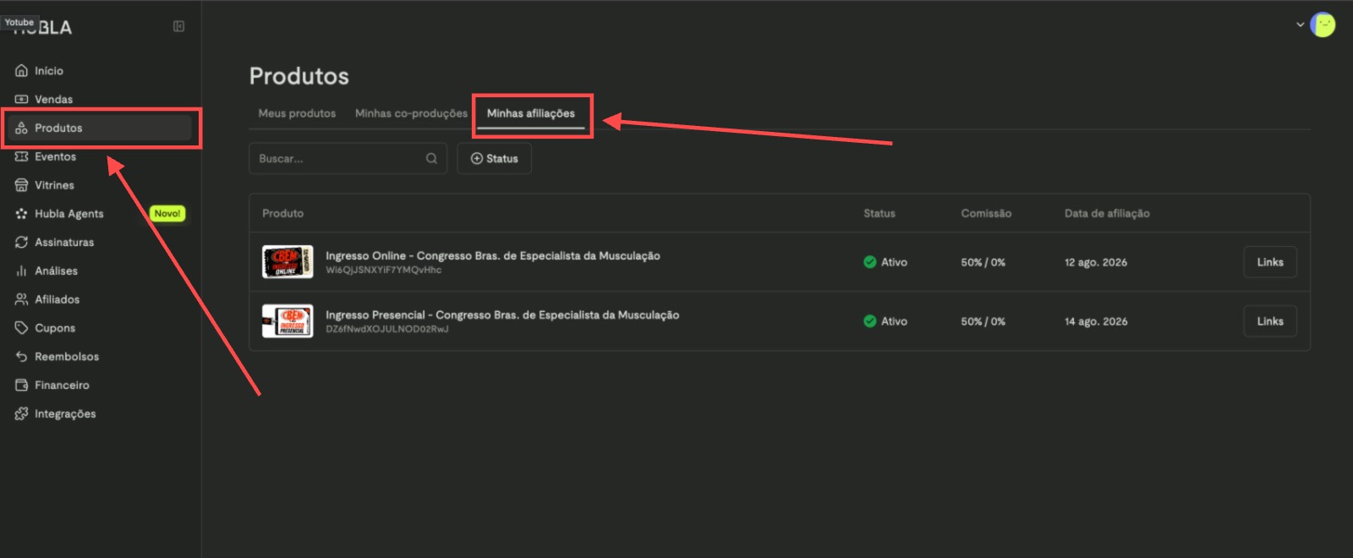Click product code DZ6fNwdXOJULNOD02RwJ
This screenshot has height=558, width=1353.
click(x=387, y=330)
